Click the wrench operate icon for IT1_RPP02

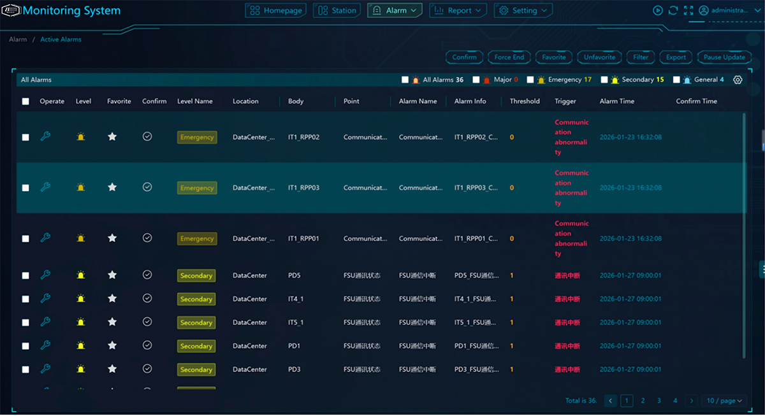45,136
